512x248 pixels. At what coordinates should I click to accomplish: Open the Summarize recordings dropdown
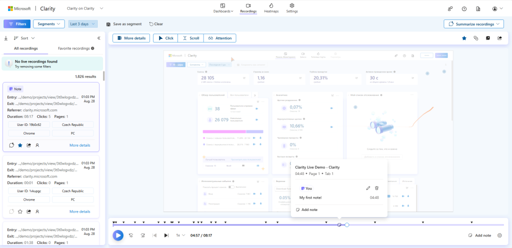[x=473, y=24]
